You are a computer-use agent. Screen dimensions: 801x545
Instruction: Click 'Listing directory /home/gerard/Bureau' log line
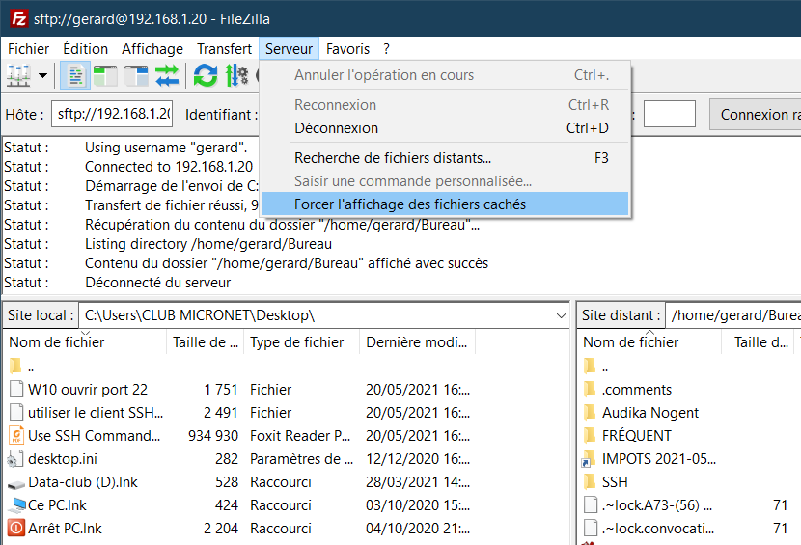[x=208, y=244]
